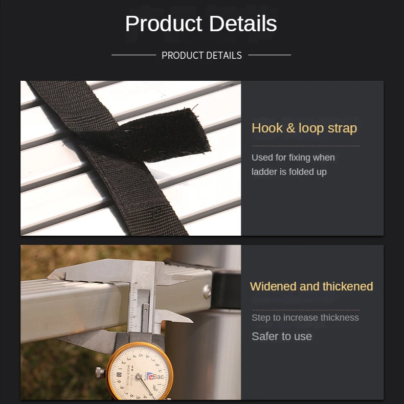The width and height of the screenshot is (404, 404).
Task: Click the caliper's vertical scale ruler
Action: pyautogui.click(x=133, y=307)
